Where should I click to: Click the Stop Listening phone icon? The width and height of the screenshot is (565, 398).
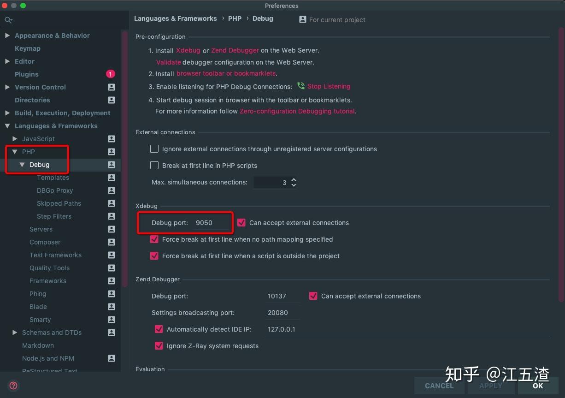[x=301, y=86]
